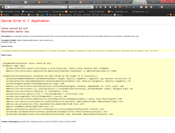This screenshot has height=133, width=175.
Task: Open the Most Visited bookmark
Action: [28, 12]
